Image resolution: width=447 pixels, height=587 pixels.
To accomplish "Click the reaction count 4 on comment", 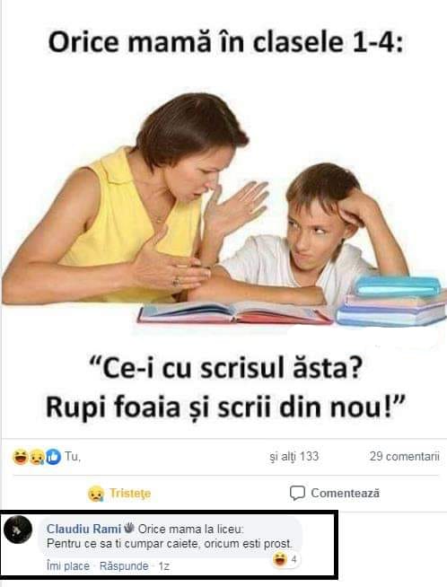I will coord(294,560).
